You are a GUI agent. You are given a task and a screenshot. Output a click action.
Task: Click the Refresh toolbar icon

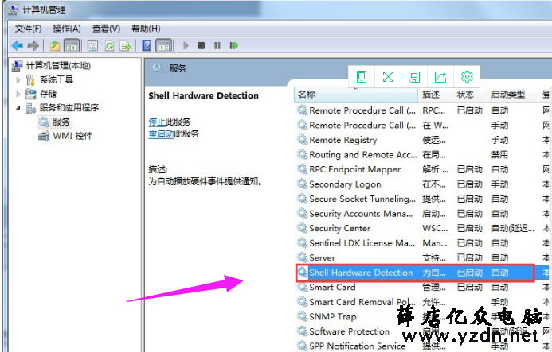[x=109, y=45]
